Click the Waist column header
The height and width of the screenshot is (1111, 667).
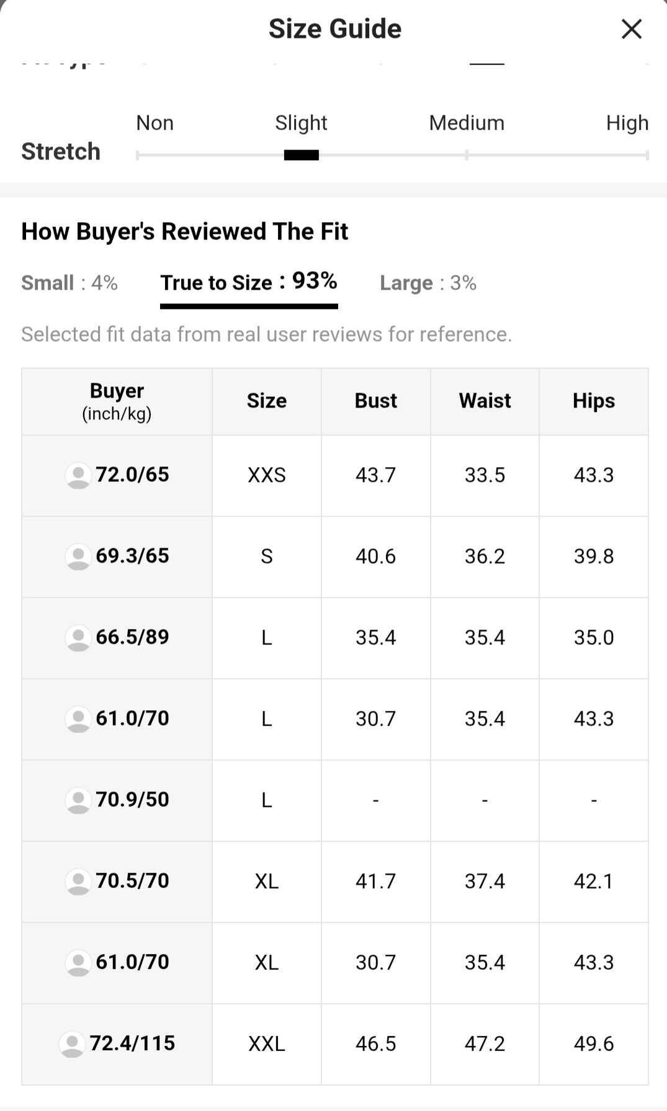485,401
